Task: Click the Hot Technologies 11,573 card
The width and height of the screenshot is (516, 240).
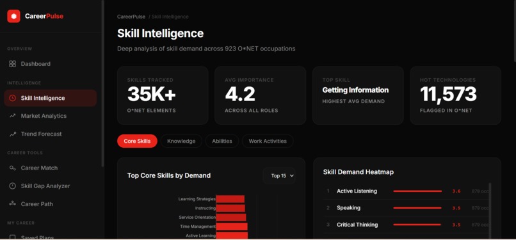Action: (x=455, y=95)
